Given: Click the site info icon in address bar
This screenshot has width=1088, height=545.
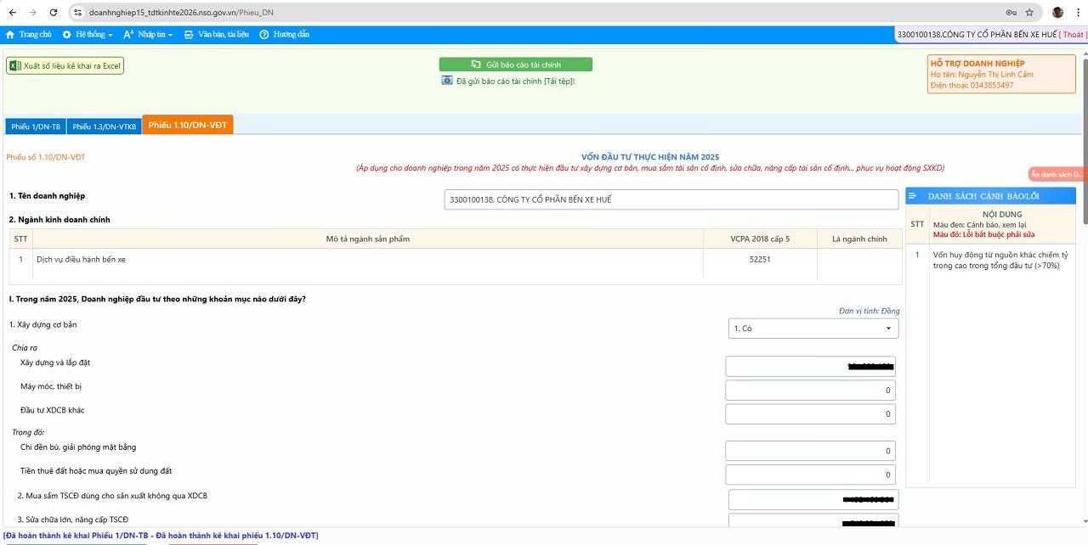Looking at the screenshot, I should point(77,13).
